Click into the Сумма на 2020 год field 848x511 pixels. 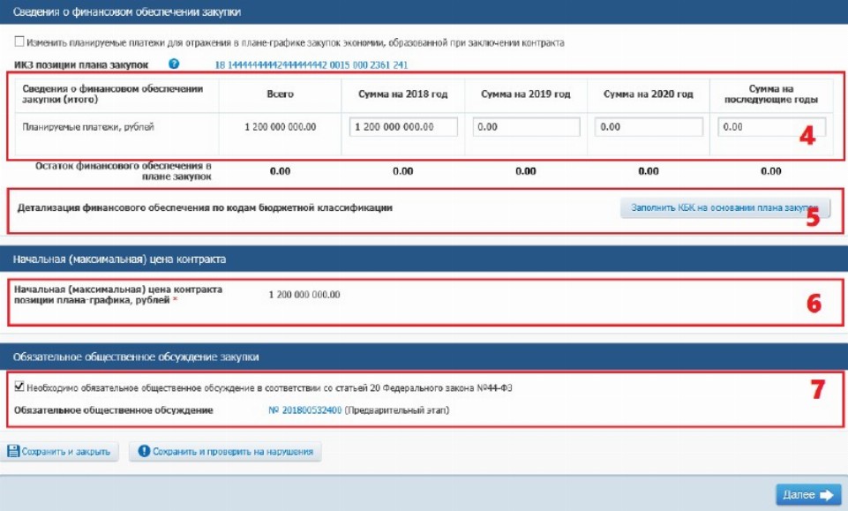(649, 127)
